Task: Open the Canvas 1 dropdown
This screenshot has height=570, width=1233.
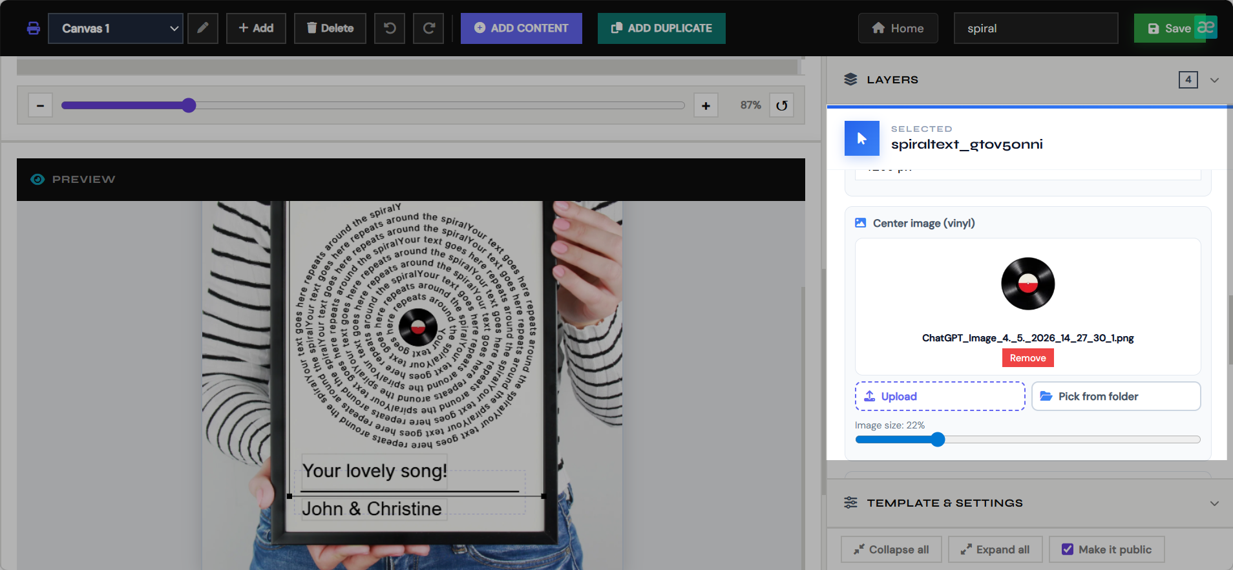Action: (116, 28)
